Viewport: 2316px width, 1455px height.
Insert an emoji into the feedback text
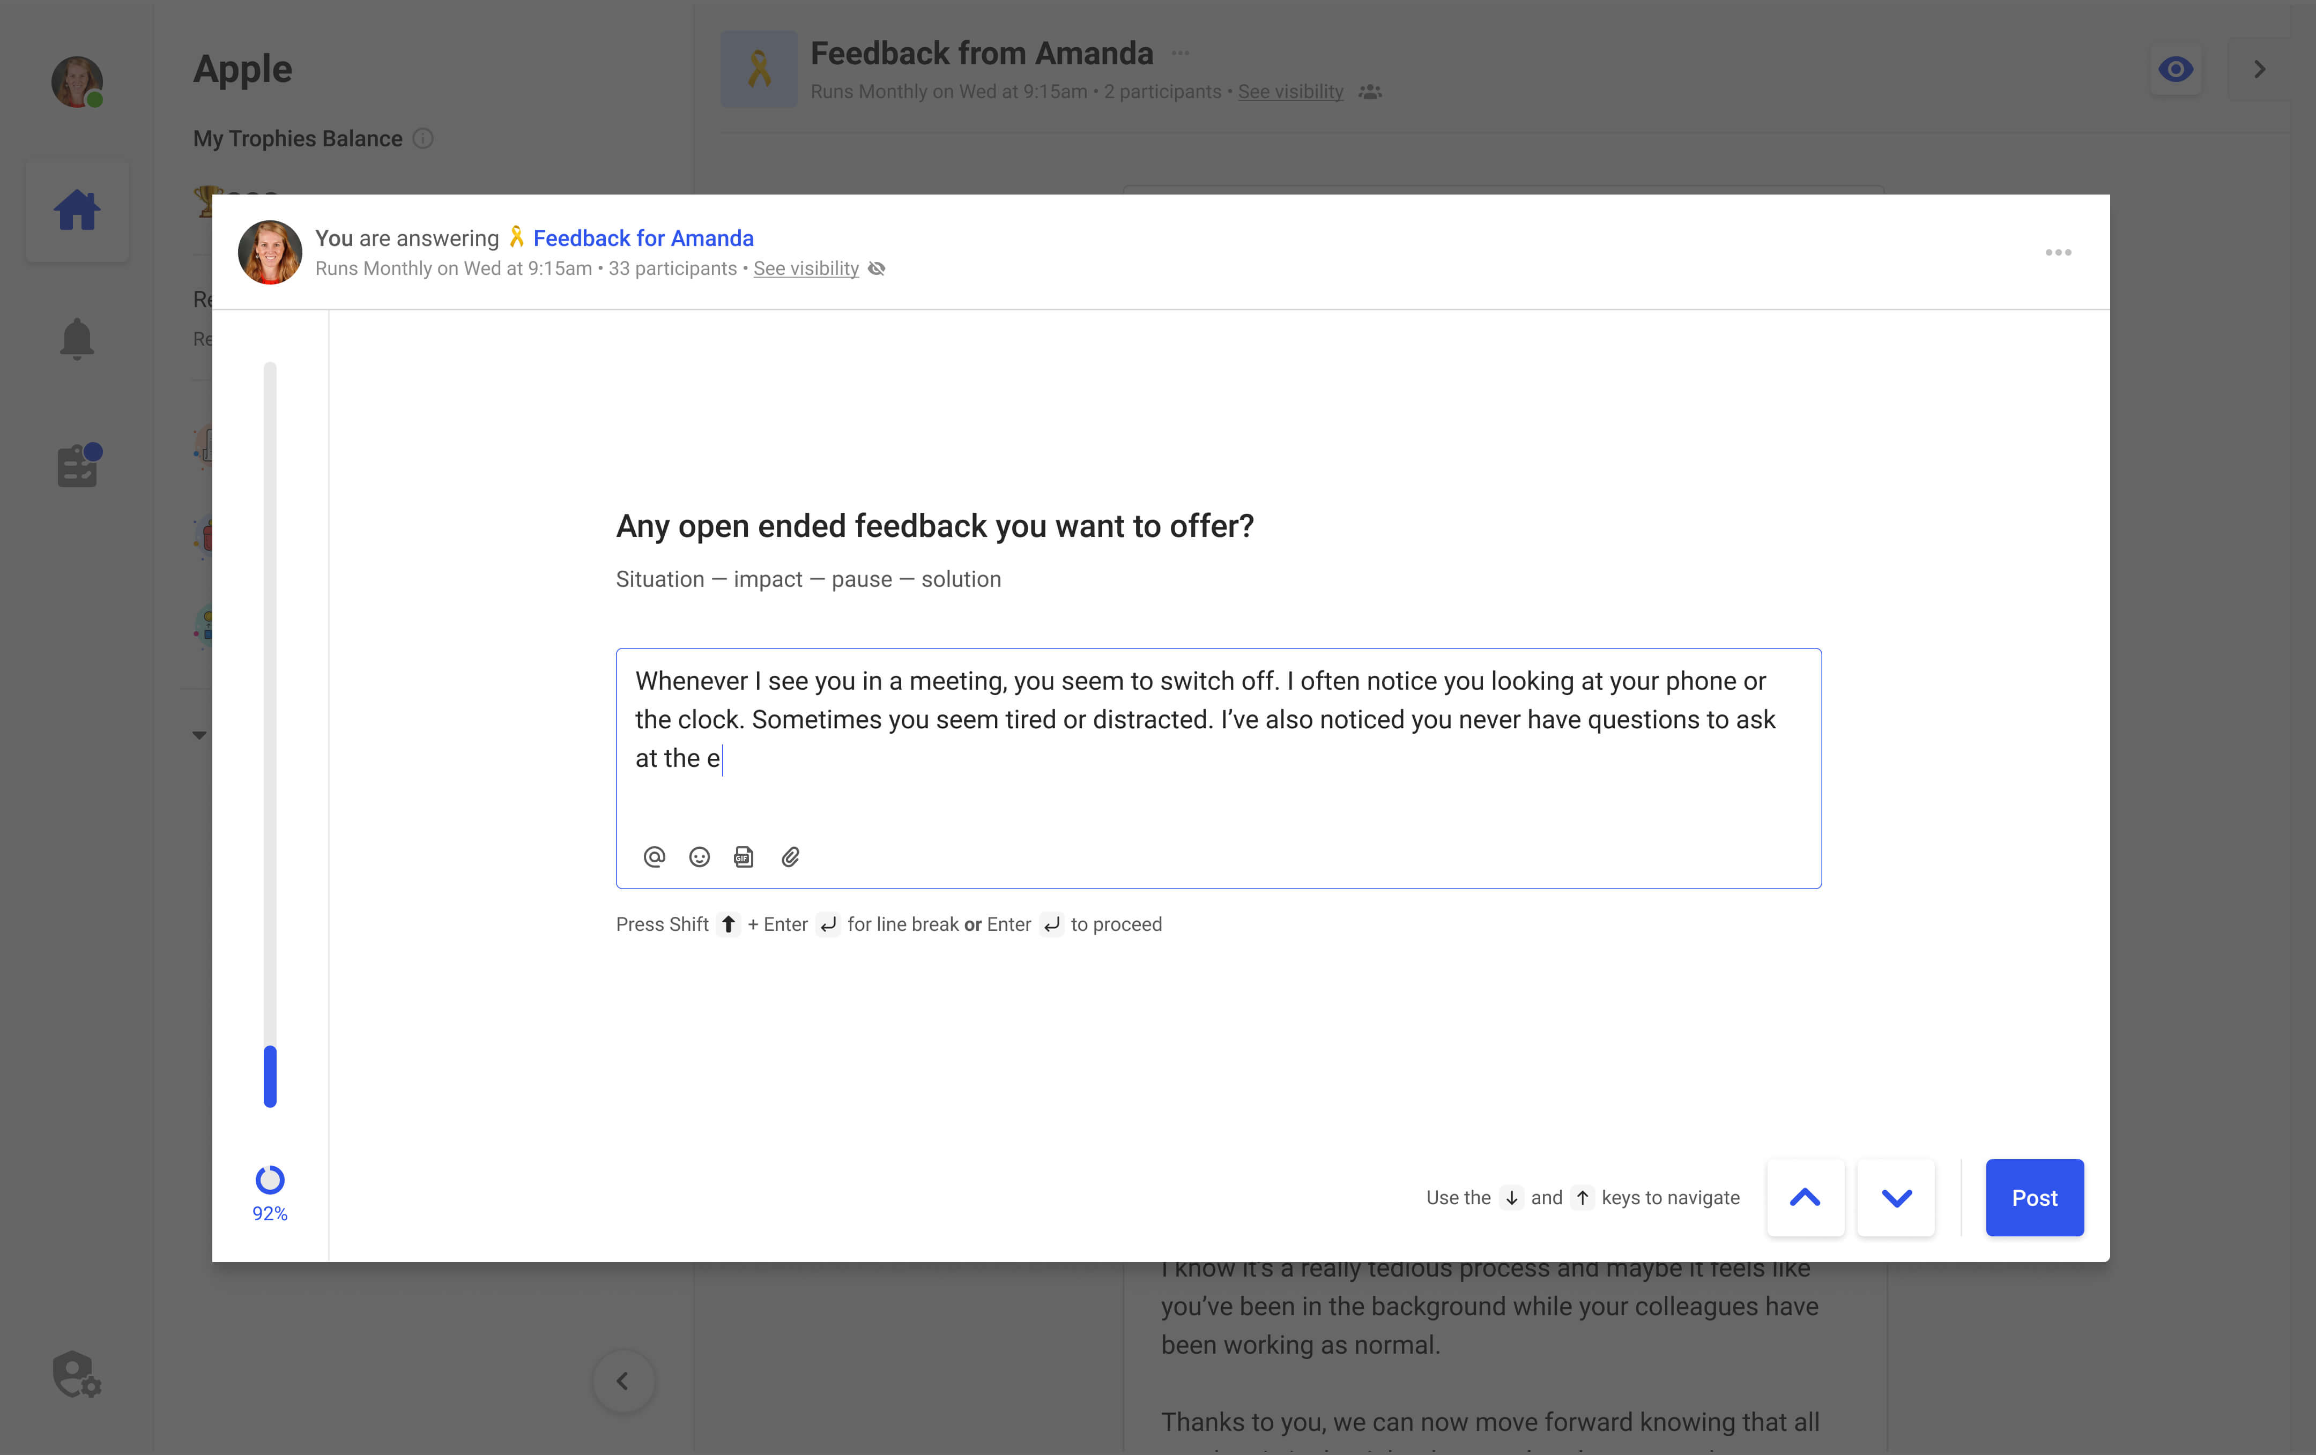pos(699,857)
